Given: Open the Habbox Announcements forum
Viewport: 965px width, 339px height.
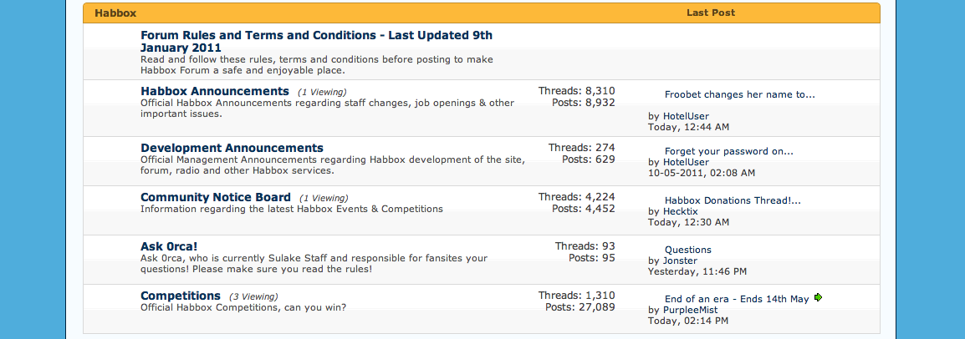Looking at the screenshot, I should (x=215, y=92).
